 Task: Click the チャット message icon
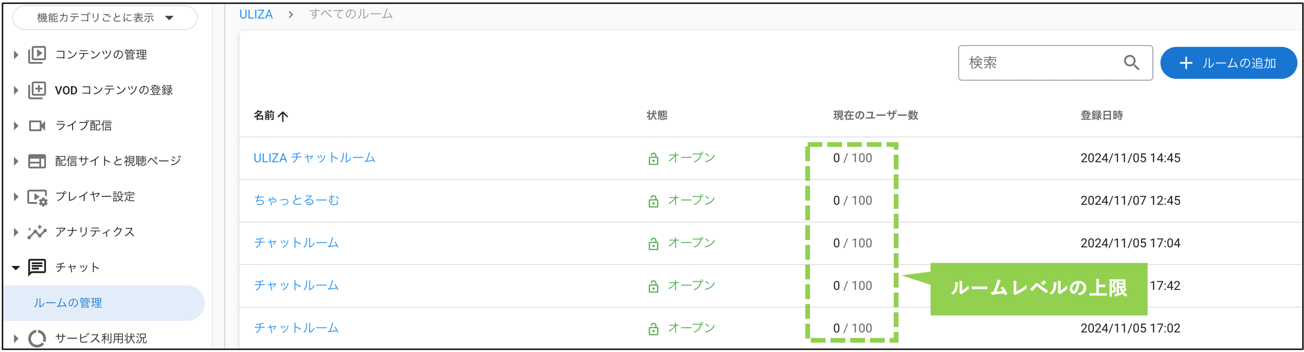click(x=36, y=267)
